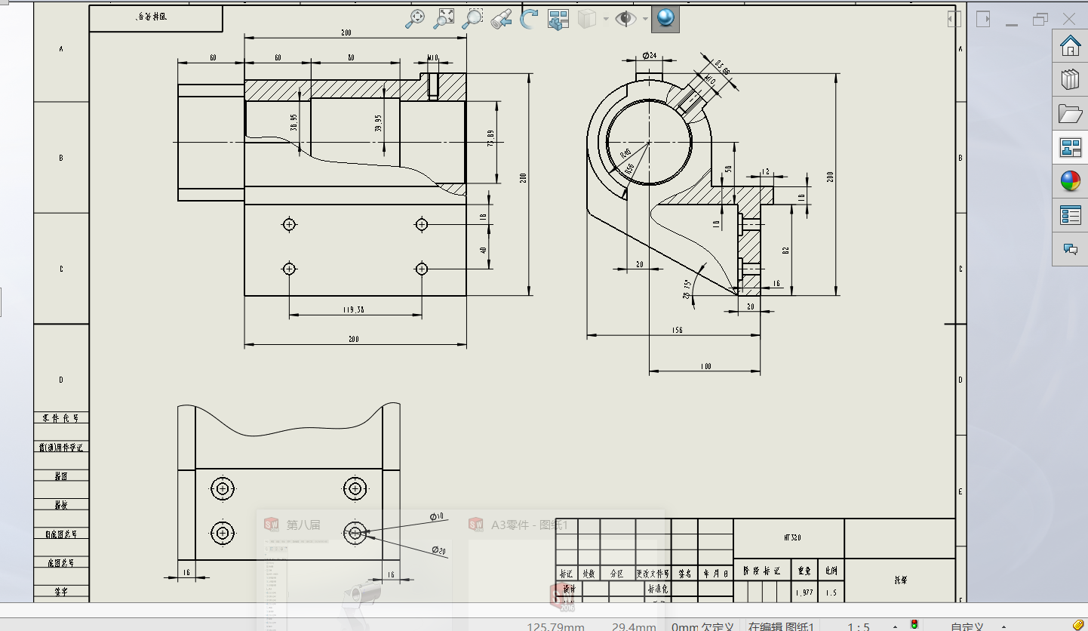Open the File Explorer folder tab

(1070, 114)
